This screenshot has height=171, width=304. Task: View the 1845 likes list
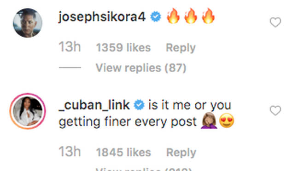tap(123, 153)
